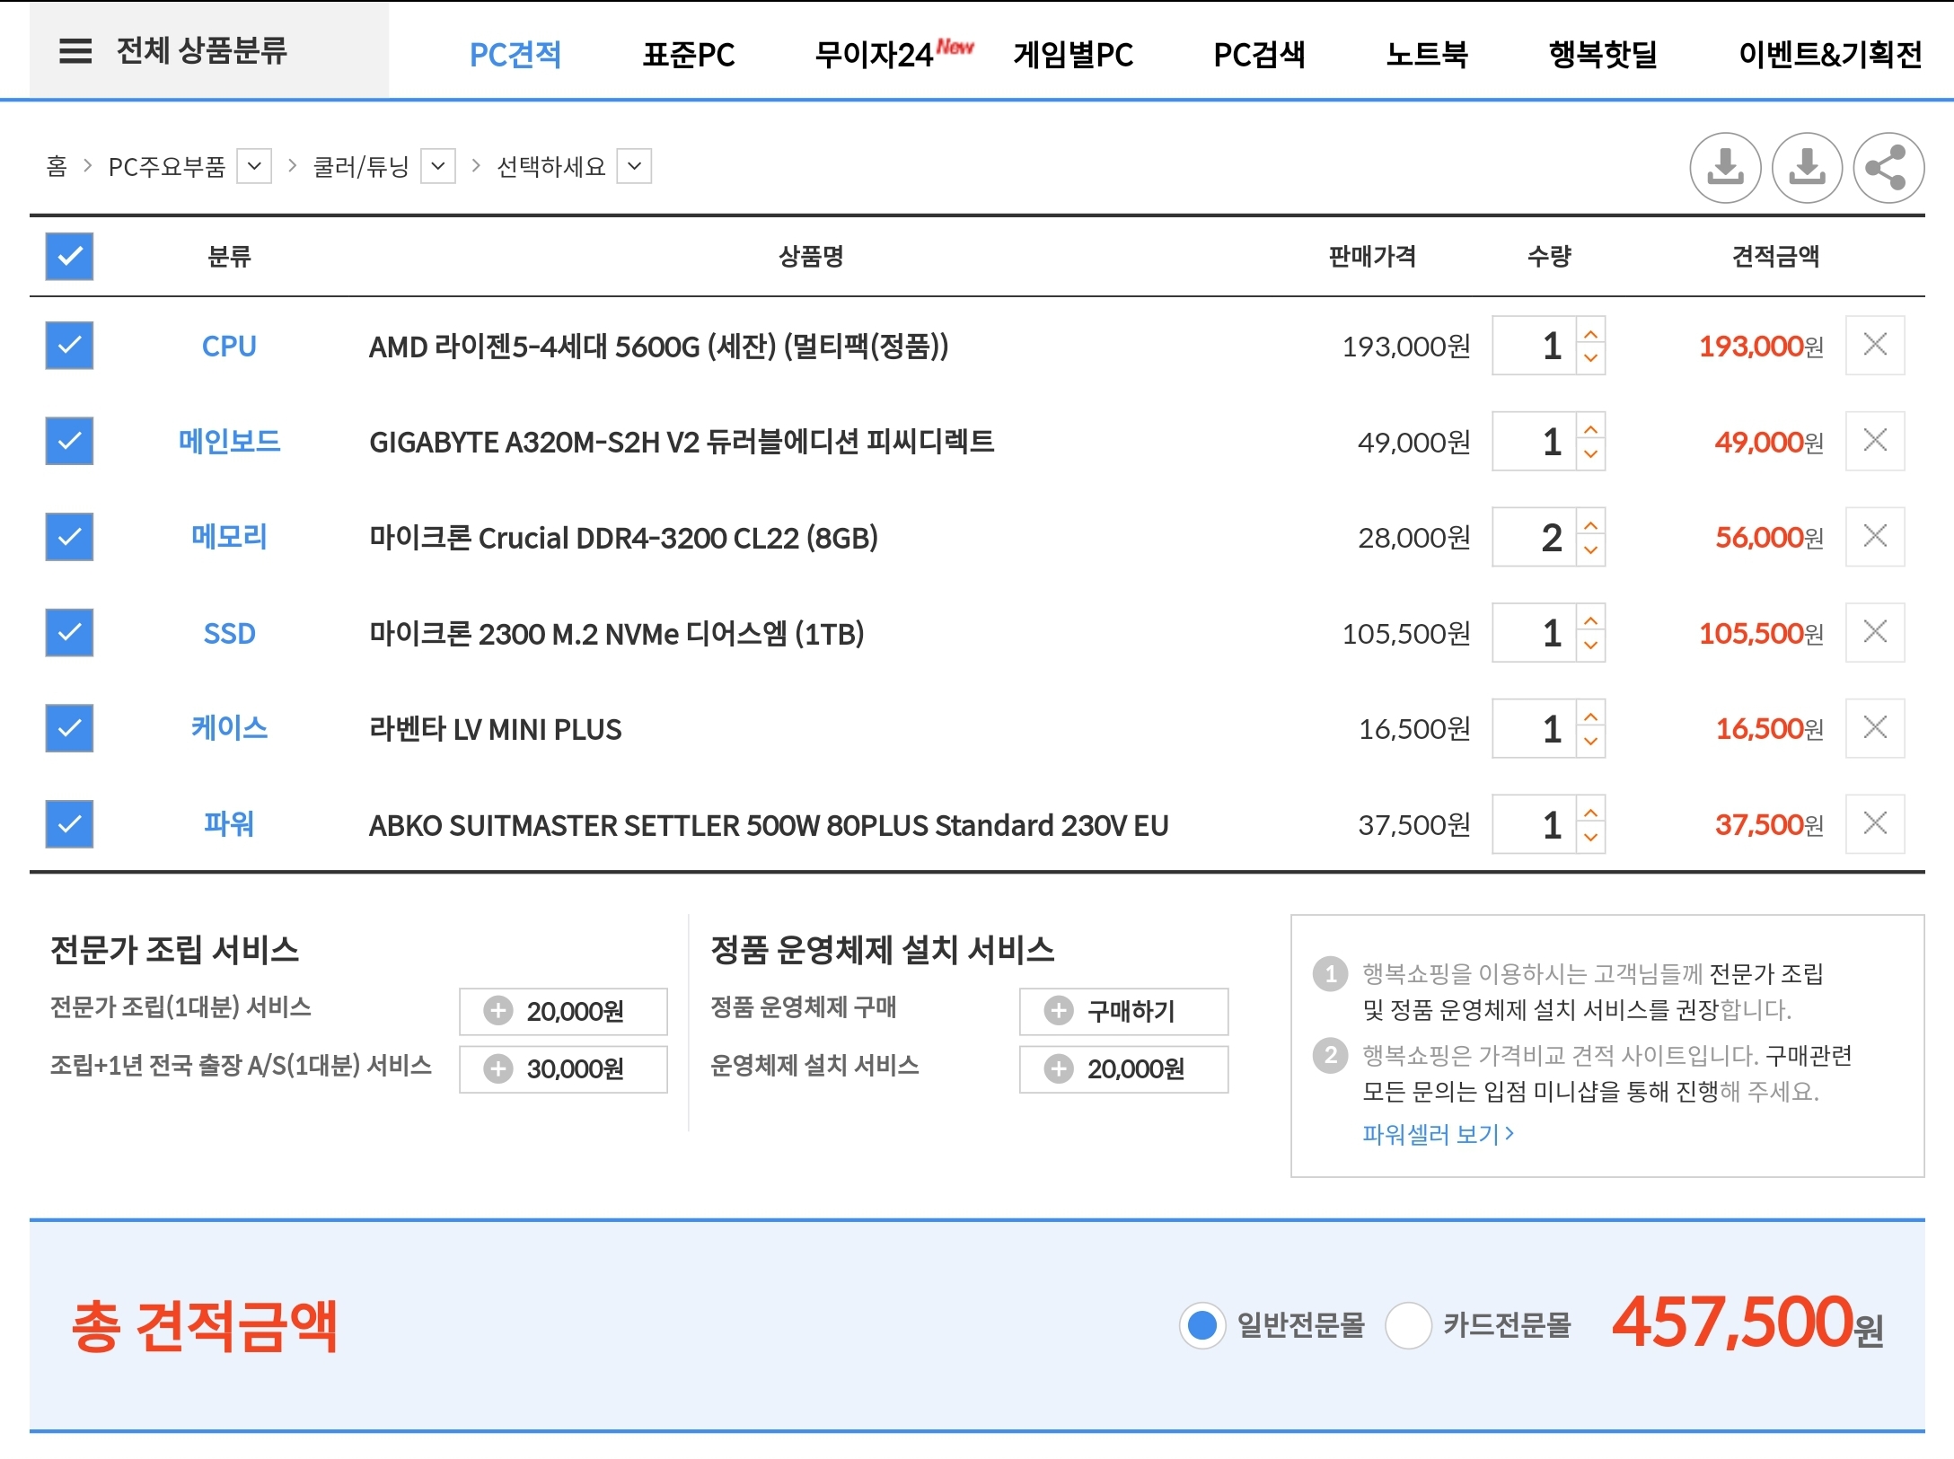Screen dimensions: 1954x1459
Task: Open product GIGABYTE A320M-S2H V2
Action: (682, 441)
